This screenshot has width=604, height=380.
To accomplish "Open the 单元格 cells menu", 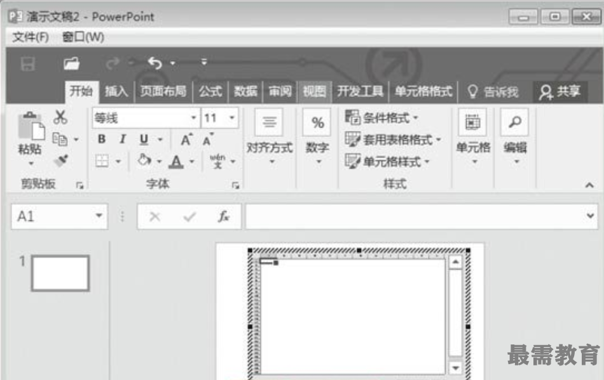I will coord(473,138).
